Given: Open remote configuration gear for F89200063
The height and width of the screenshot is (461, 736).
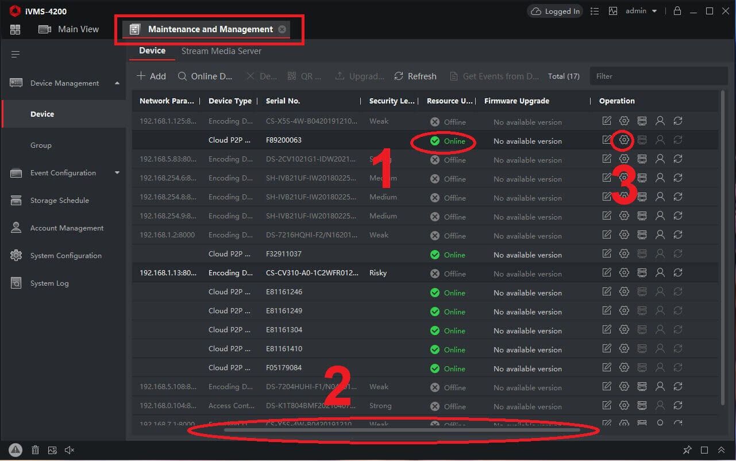Looking at the screenshot, I should point(625,140).
